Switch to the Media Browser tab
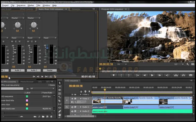The height and width of the screenshot is (122, 196). pyautogui.click(x=27, y=82)
